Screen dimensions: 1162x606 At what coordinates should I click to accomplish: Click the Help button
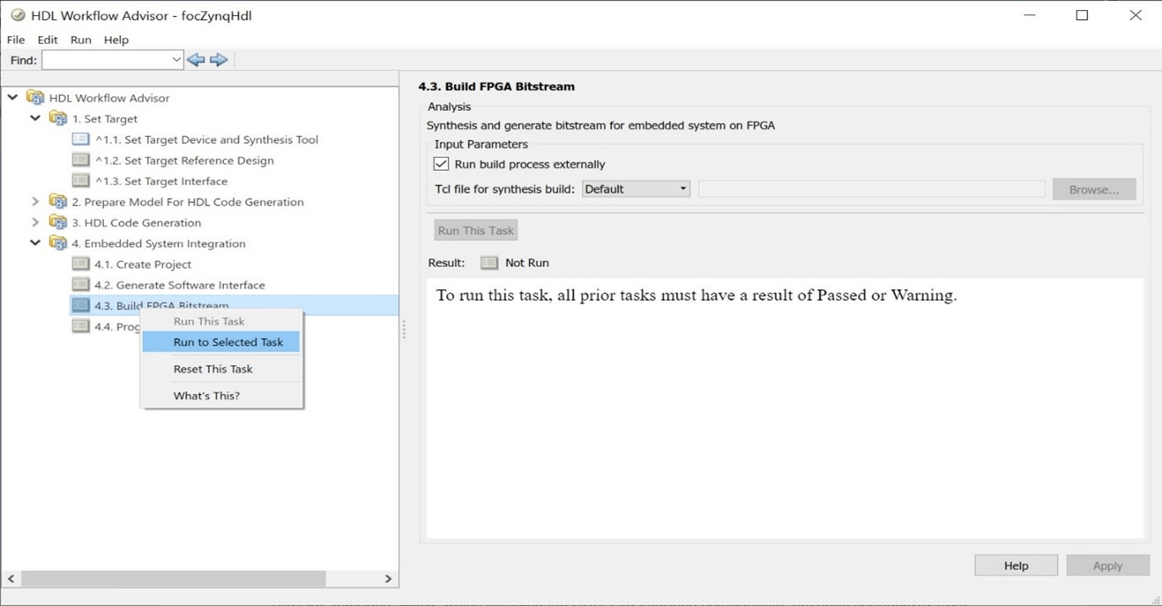point(1016,565)
